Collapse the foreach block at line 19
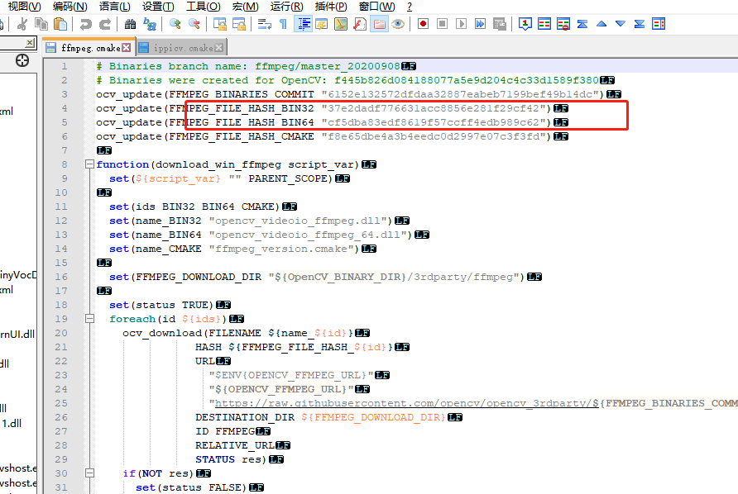Screen dimensions: 738x494 (x=89, y=319)
